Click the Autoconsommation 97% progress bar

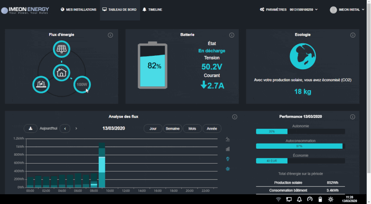coord(300,146)
